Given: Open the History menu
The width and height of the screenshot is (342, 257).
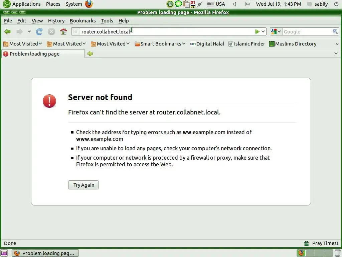Looking at the screenshot, I should (x=56, y=21).
